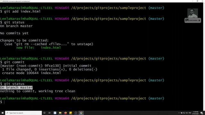Open Task View in the taskbar
Viewport: 205px width, 115px height.
coord(50,113)
